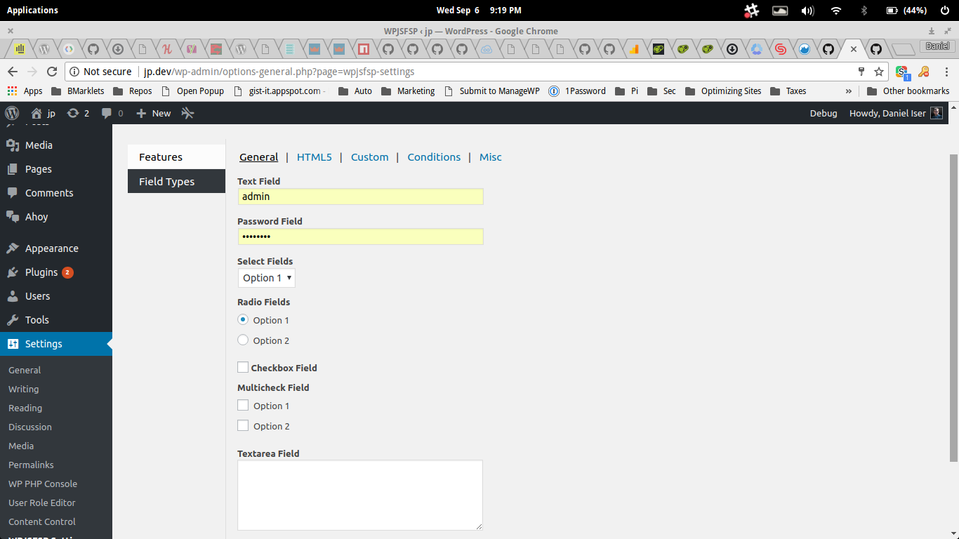Open the Media sidebar menu
The image size is (959, 539).
(56, 145)
